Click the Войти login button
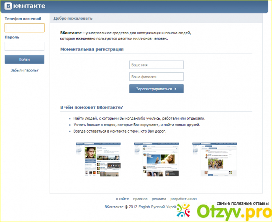 click(x=24, y=59)
